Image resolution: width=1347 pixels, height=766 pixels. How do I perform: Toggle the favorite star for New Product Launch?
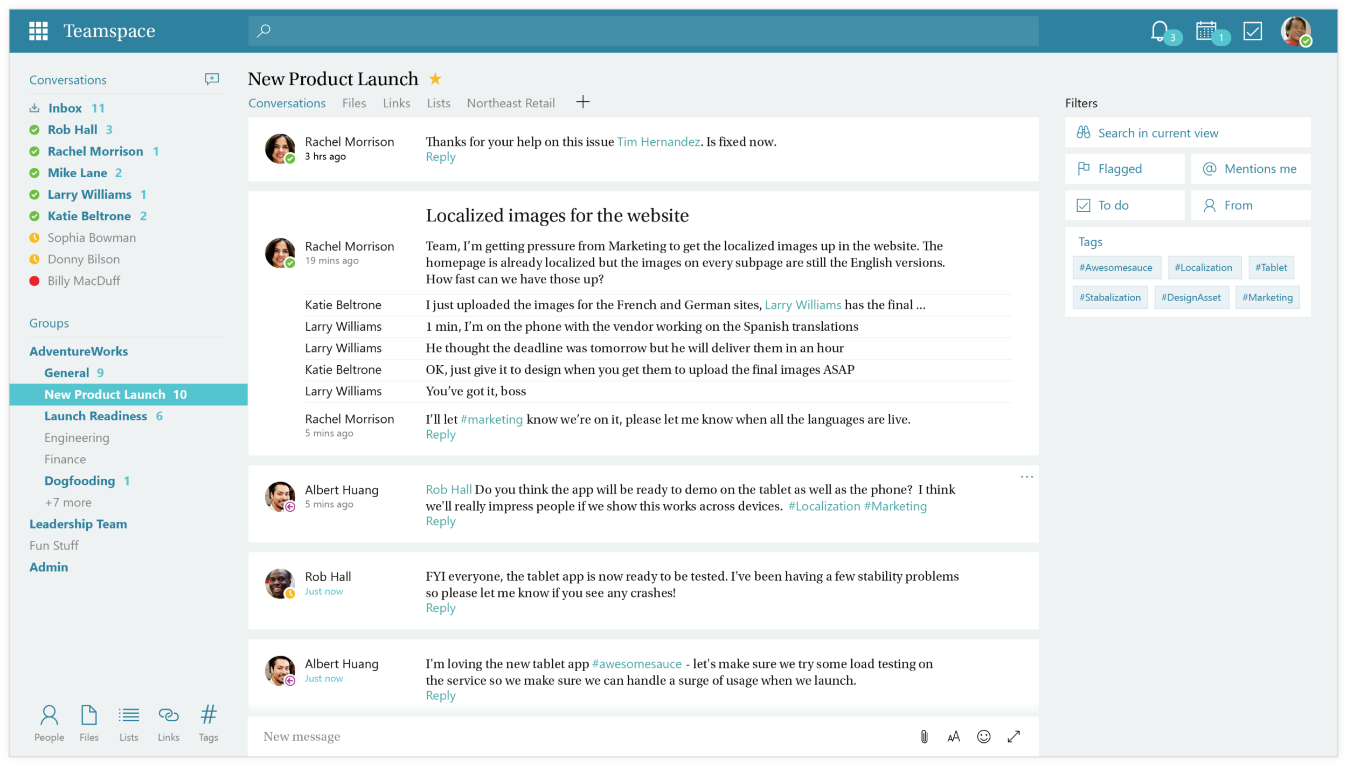pyautogui.click(x=435, y=79)
